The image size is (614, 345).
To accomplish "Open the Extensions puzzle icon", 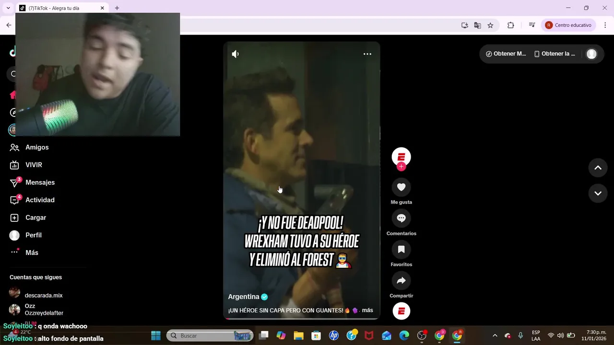I will tap(510, 25).
